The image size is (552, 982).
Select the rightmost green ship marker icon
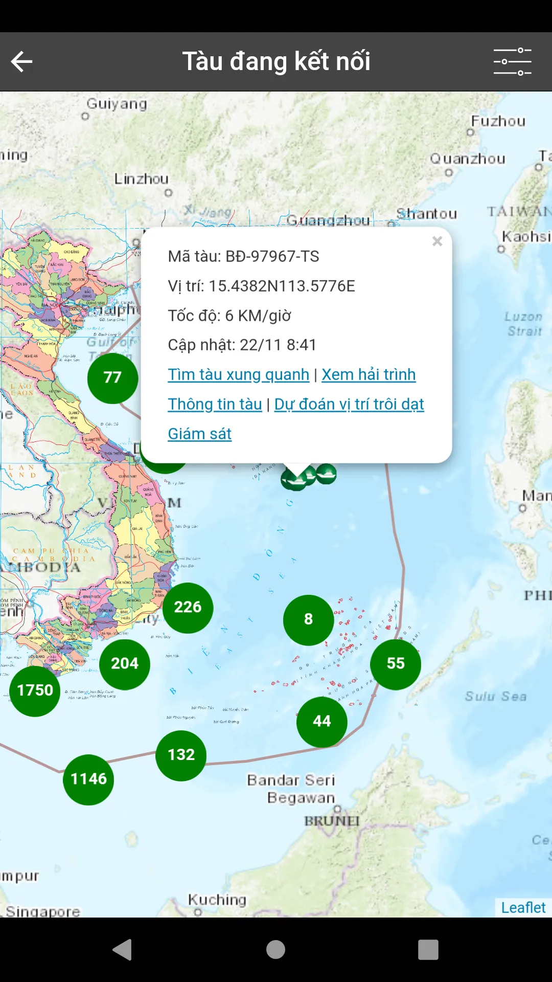tap(326, 474)
